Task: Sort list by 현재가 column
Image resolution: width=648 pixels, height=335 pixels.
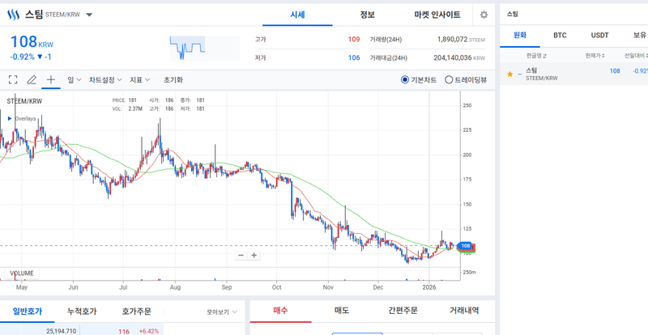Action: pyautogui.click(x=595, y=55)
